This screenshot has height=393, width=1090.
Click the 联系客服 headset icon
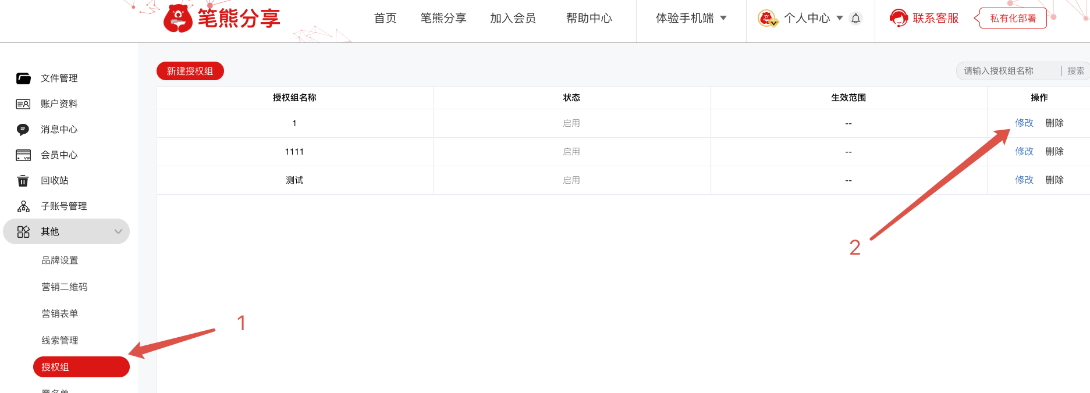(899, 19)
